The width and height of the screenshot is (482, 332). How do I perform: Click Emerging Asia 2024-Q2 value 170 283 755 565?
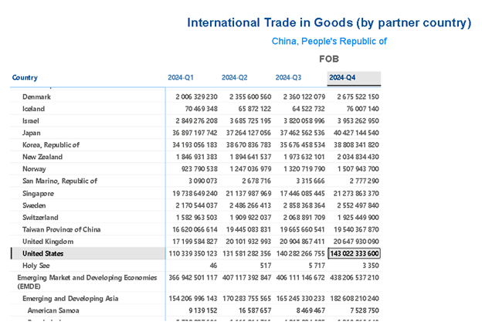click(x=247, y=298)
